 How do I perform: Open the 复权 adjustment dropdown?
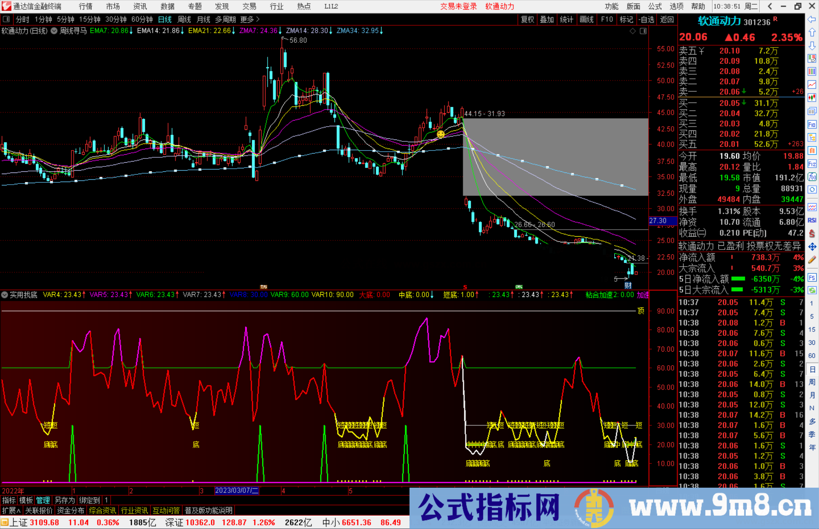coord(527,19)
